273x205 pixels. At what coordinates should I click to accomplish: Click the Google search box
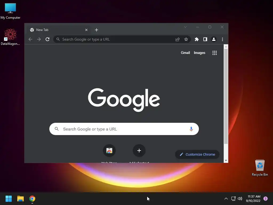[124, 129]
